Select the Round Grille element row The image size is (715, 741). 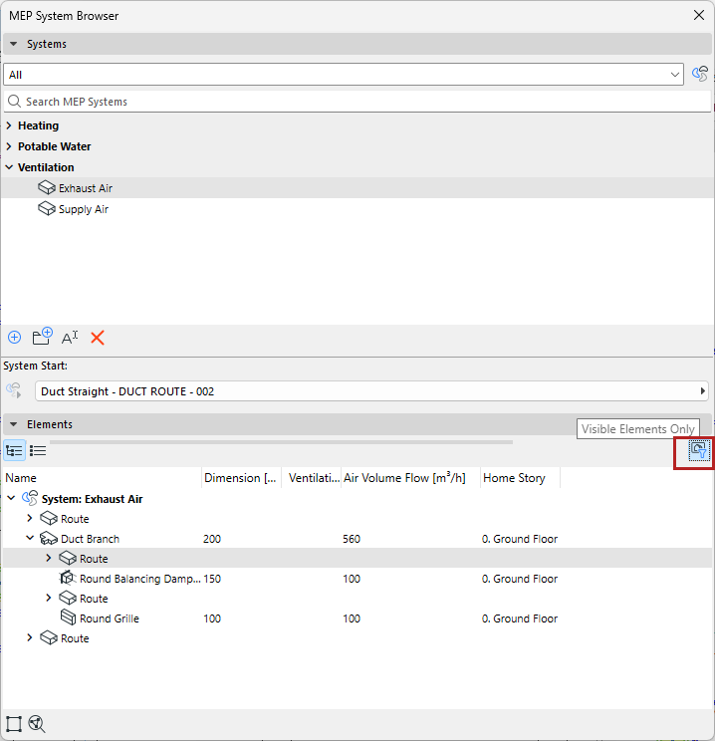coord(357,618)
